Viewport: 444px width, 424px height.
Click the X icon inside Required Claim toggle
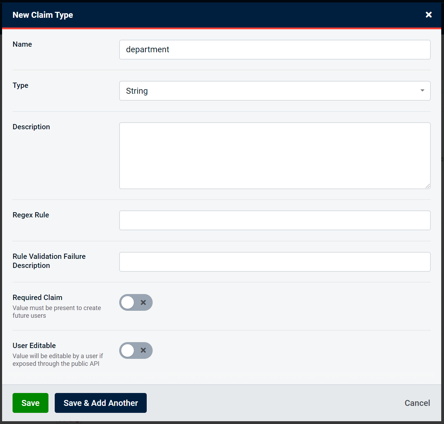(143, 302)
